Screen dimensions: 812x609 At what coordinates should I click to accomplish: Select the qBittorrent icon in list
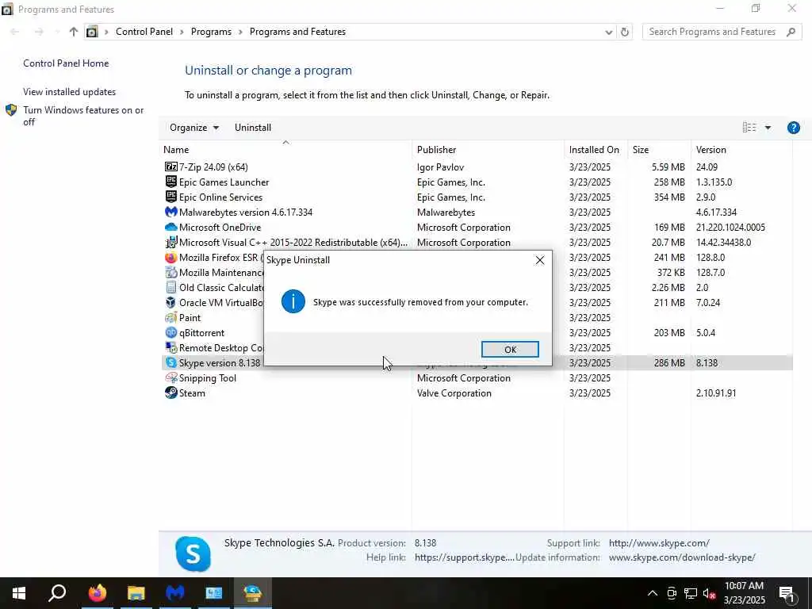171,332
